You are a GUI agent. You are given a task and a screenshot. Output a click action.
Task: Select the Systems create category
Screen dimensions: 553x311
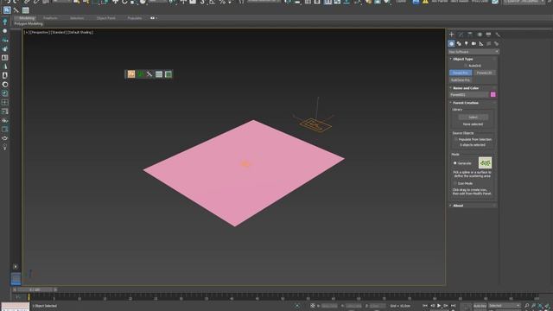[x=496, y=44]
